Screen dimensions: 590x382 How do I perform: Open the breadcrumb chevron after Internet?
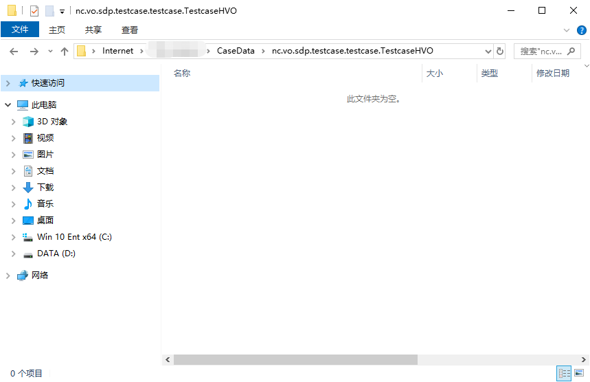click(141, 51)
